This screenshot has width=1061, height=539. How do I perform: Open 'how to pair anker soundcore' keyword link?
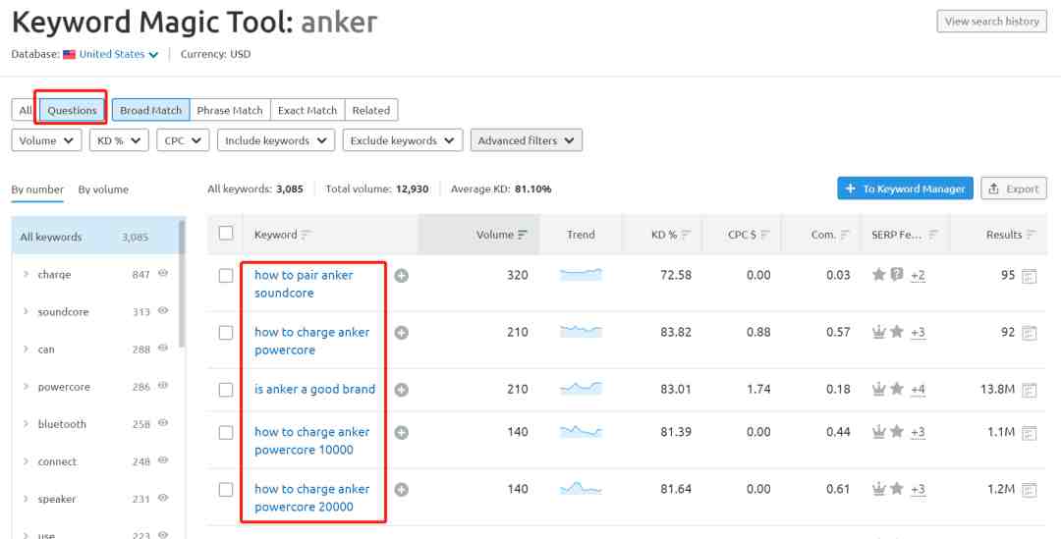coord(304,284)
